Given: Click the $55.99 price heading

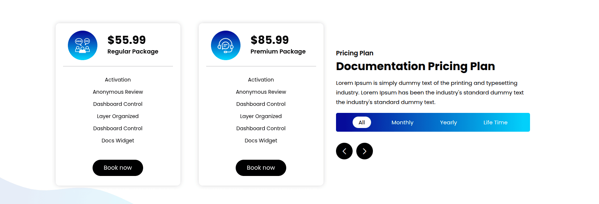Looking at the screenshot, I should [127, 40].
